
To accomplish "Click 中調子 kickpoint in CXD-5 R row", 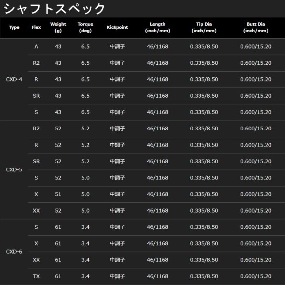I will 117,145.
